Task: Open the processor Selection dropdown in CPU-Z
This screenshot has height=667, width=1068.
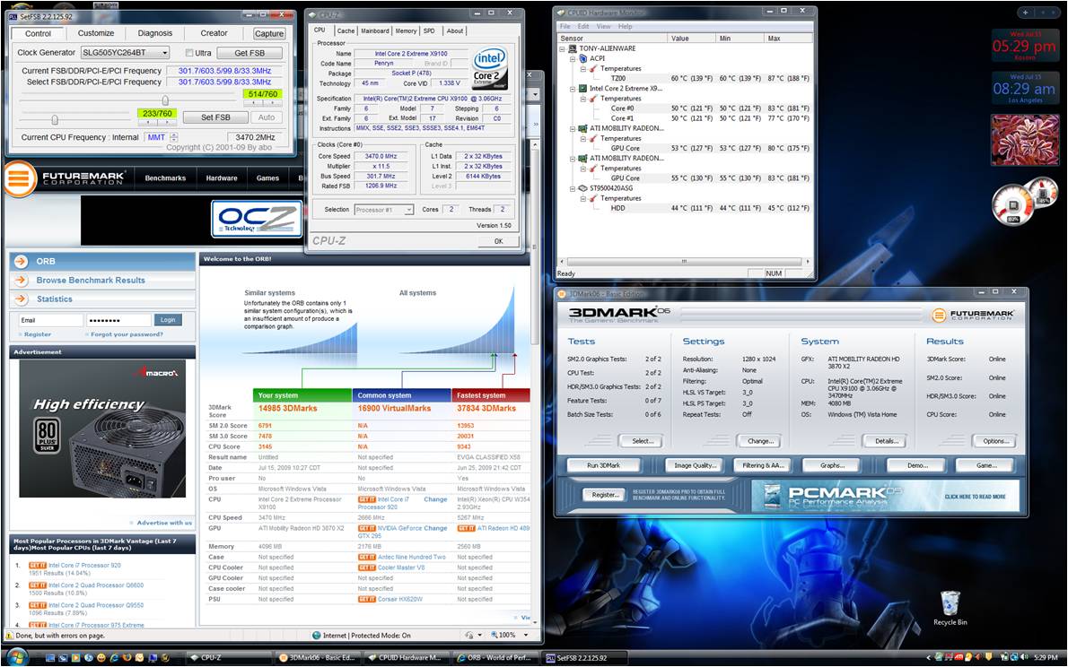Action: pyautogui.click(x=408, y=210)
